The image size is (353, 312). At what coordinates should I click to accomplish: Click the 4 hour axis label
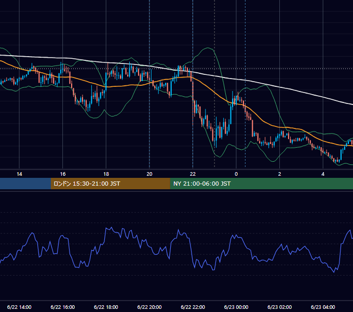pos(323,174)
